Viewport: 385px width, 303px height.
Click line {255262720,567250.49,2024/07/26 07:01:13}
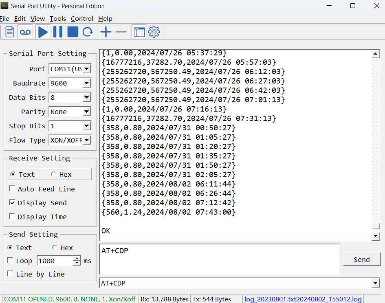pyautogui.click(x=193, y=100)
